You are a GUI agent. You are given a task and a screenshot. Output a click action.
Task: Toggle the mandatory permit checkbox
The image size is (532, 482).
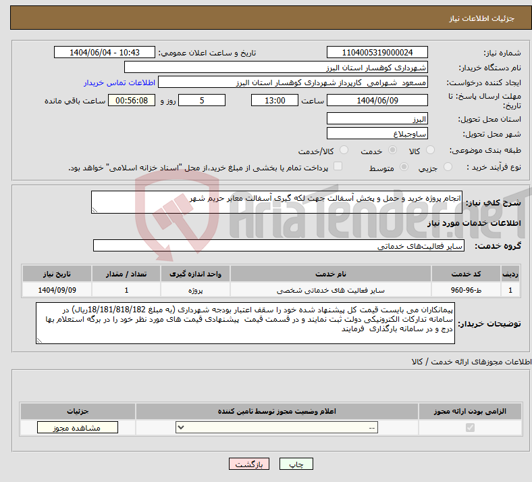[x=470, y=427]
